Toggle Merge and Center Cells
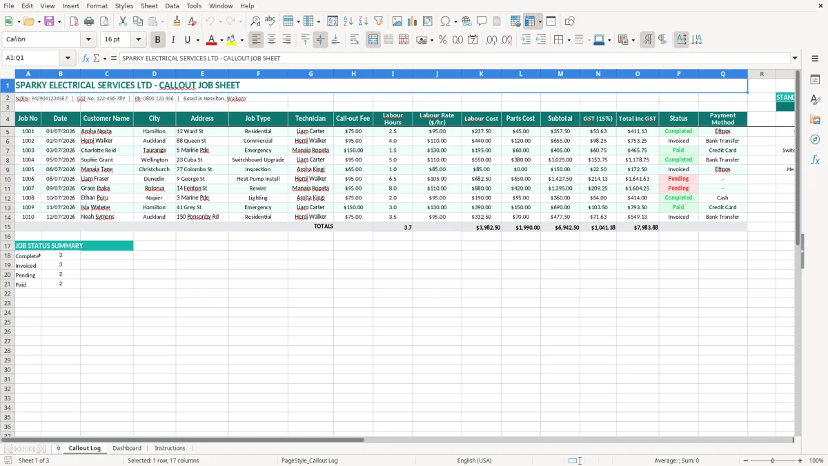828x466 pixels. [373, 40]
